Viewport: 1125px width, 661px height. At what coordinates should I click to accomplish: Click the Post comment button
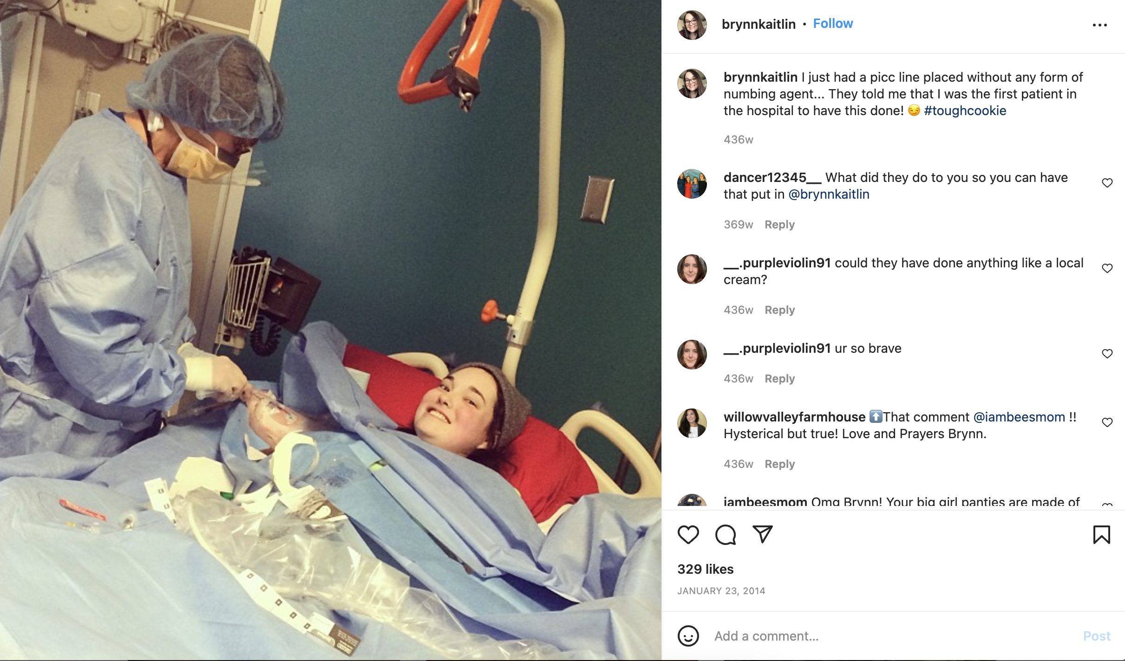(x=1097, y=636)
